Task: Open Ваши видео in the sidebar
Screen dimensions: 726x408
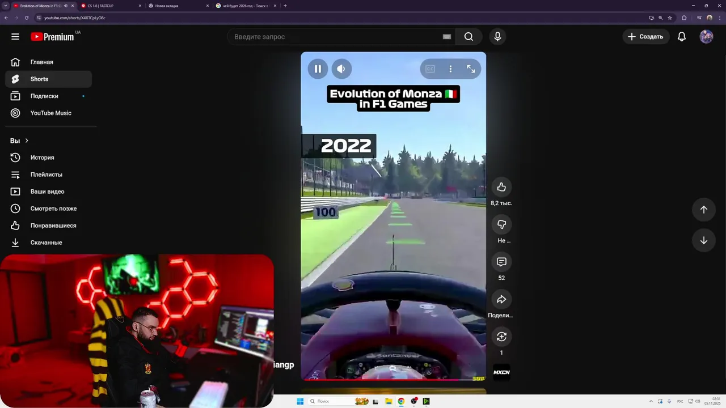Action: click(x=48, y=192)
